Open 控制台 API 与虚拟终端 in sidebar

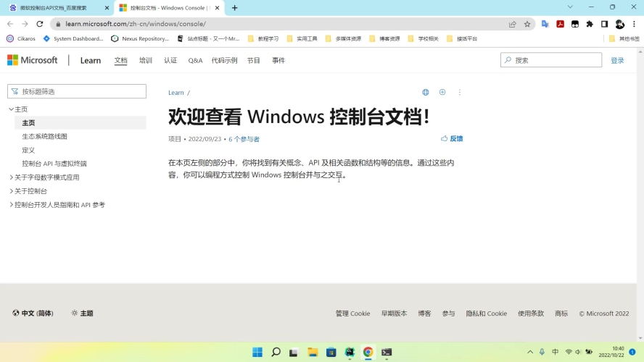click(x=54, y=164)
